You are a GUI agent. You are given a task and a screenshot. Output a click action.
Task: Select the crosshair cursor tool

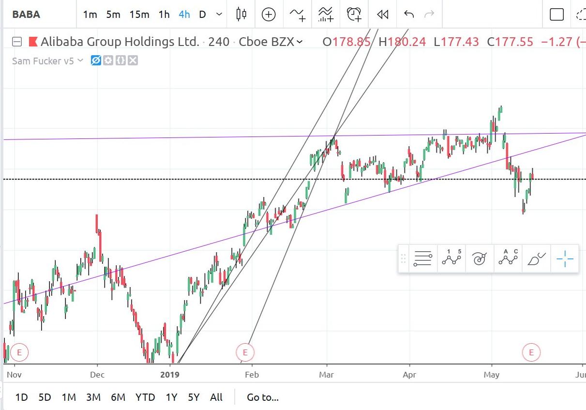tap(565, 259)
